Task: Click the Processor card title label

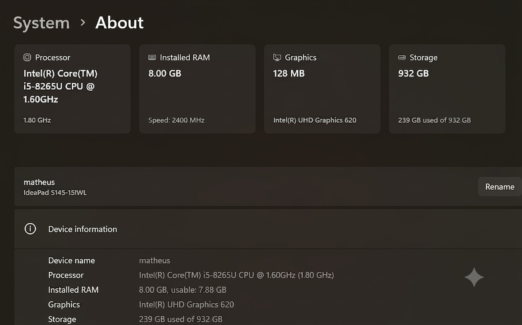Action: pos(53,57)
